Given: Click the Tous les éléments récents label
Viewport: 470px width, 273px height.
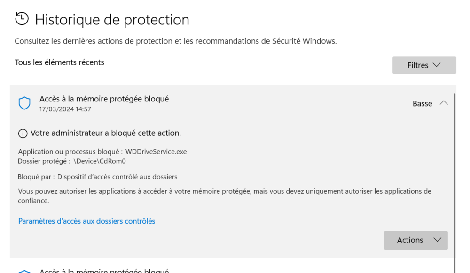Looking at the screenshot, I should (59, 62).
